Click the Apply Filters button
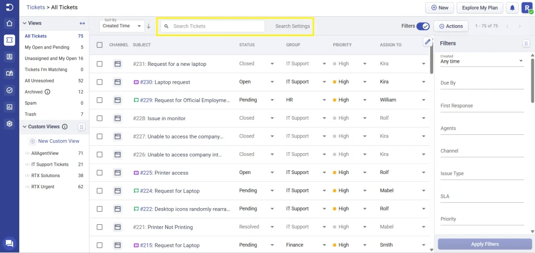The width and height of the screenshot is (535, 253). 484,244
